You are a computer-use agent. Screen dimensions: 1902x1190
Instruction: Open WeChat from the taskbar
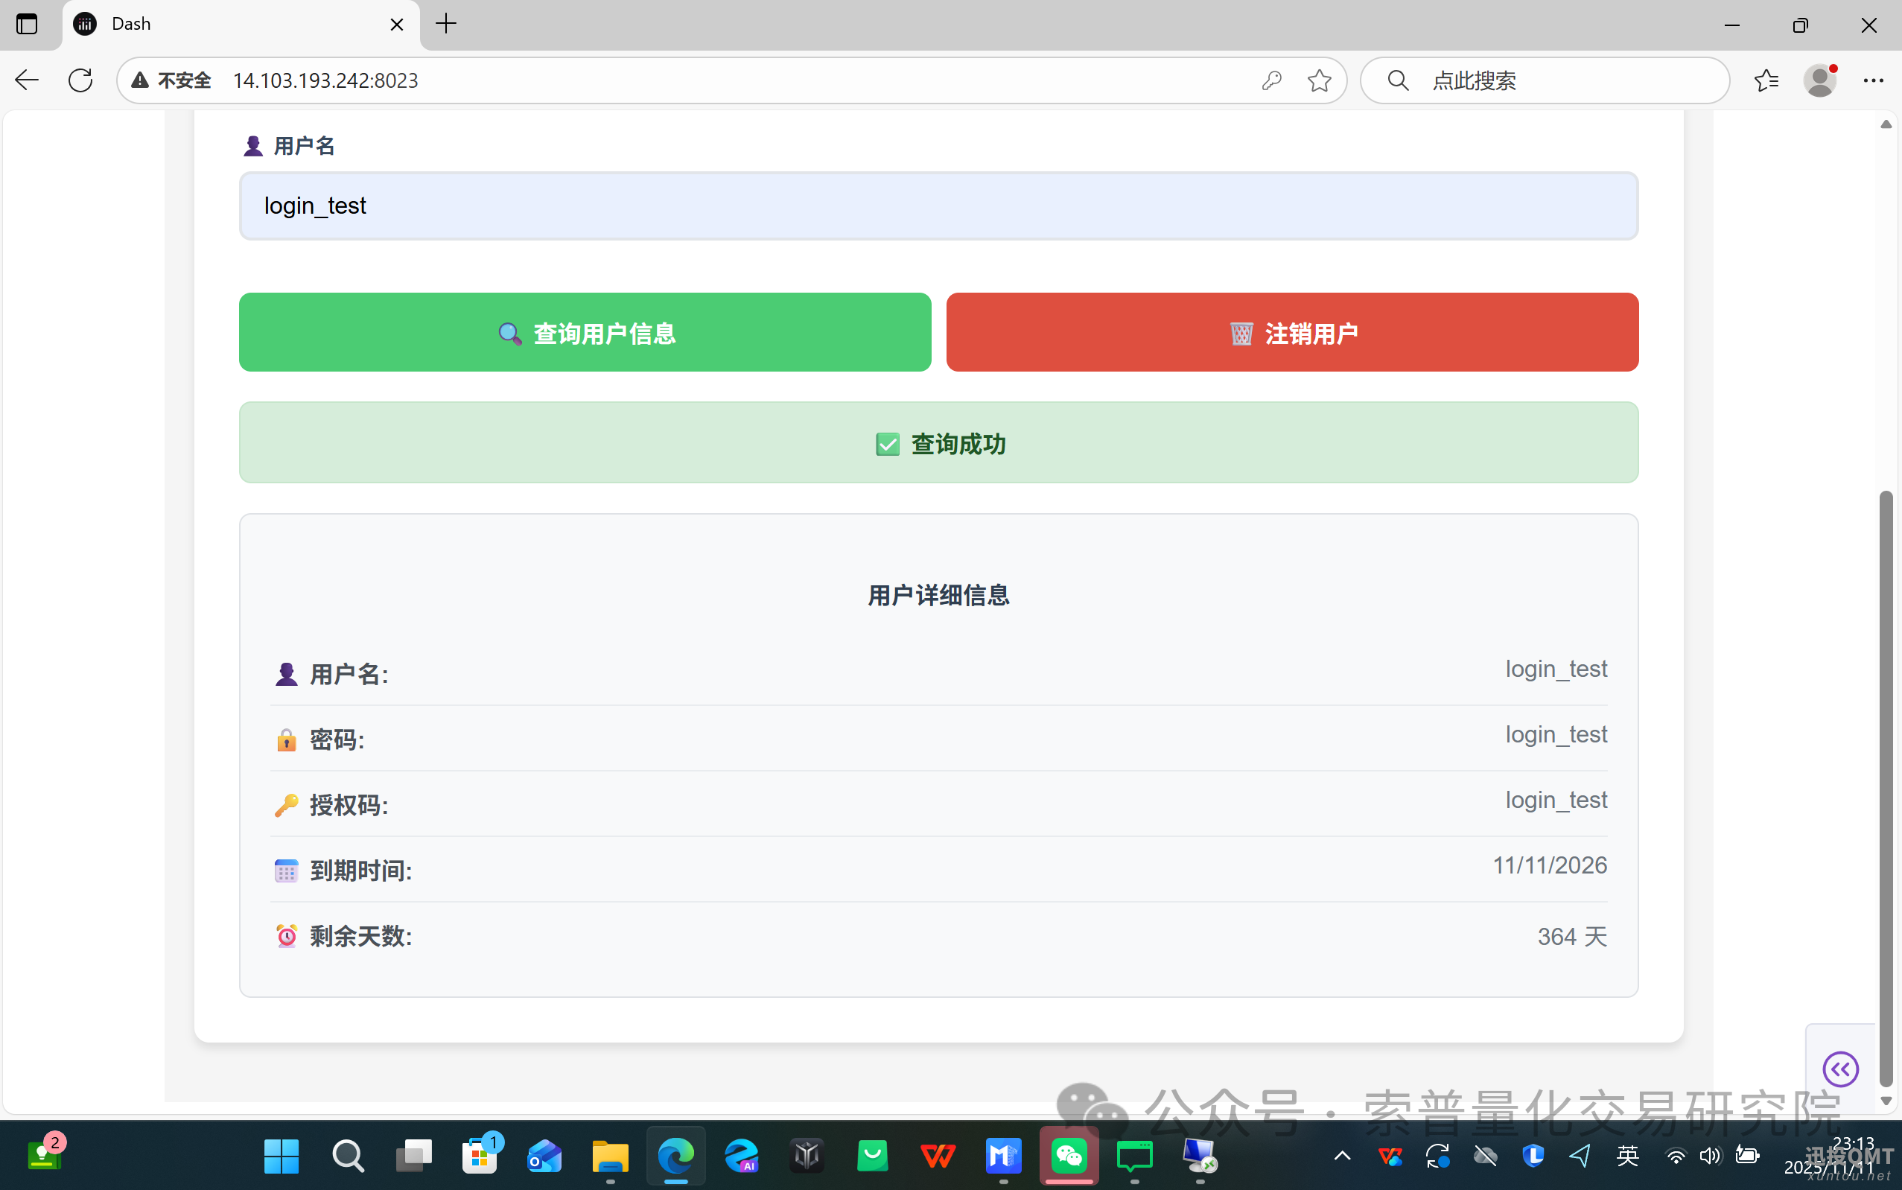(1069, 1156)
